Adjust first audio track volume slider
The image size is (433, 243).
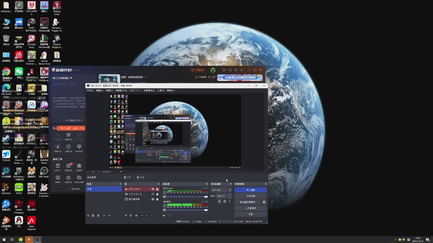tap(187, 197)
